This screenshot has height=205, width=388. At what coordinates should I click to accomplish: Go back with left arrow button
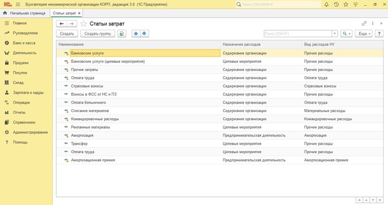coord(62,24)
